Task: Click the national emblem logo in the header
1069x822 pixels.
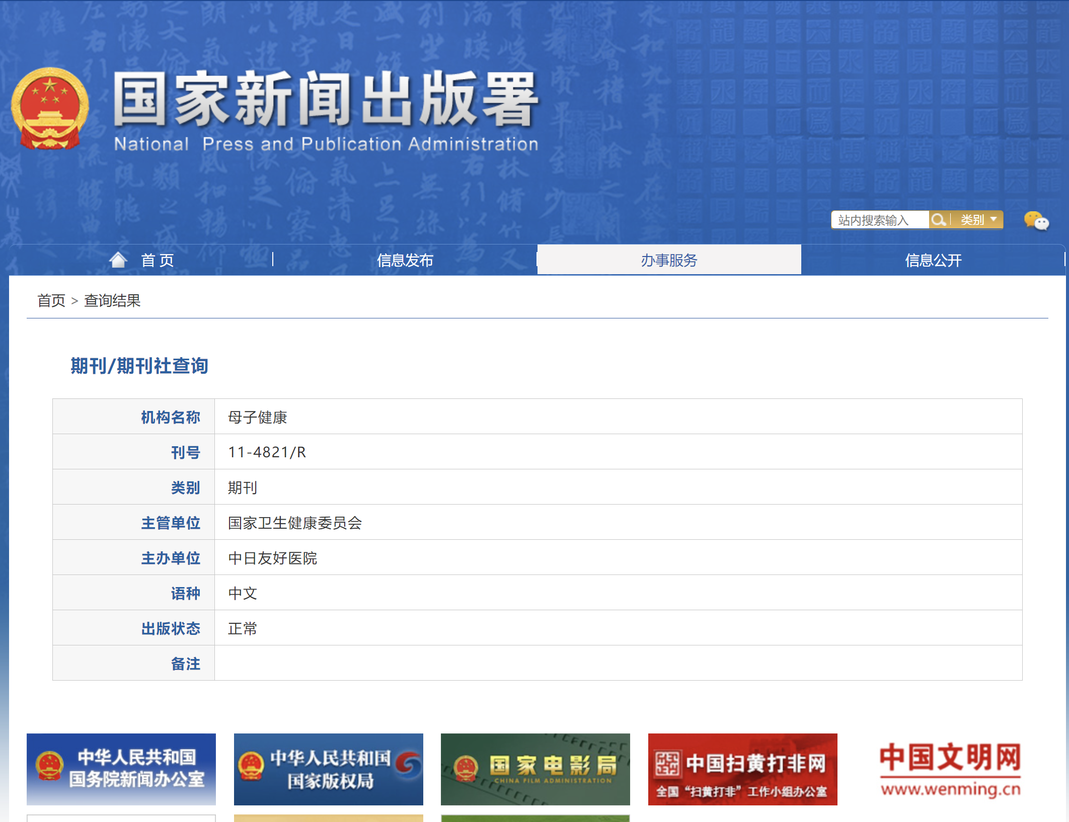Action: (x=50, y=109)
